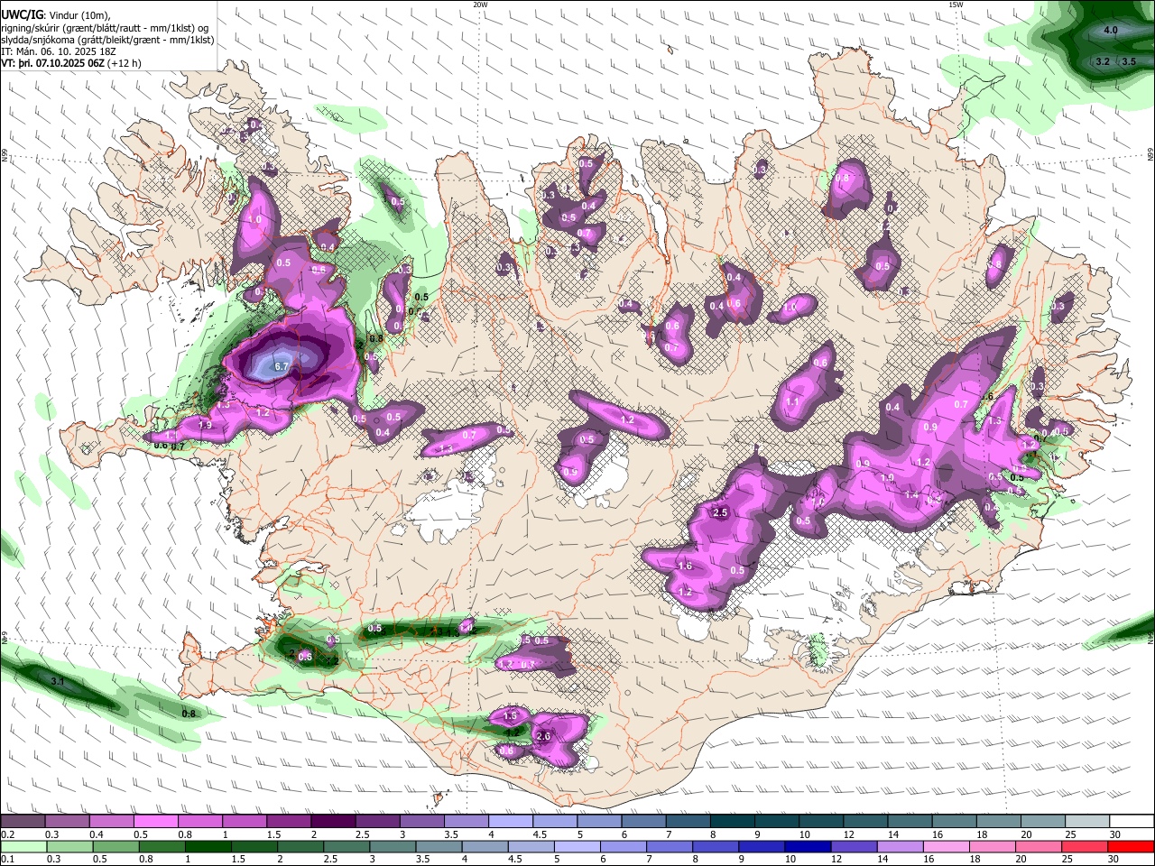The height and width of the screenshot is (866, 1155).
Task: Click the UWC/IG title text
Action: point(21,15)
